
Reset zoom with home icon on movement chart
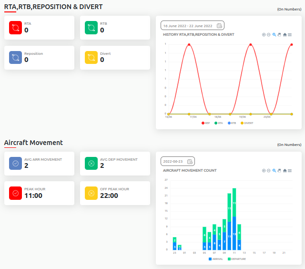pyautogui.click(x=285, y=171)
